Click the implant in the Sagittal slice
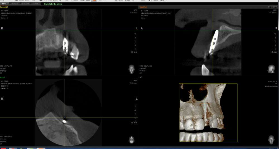 coord(215,41)
